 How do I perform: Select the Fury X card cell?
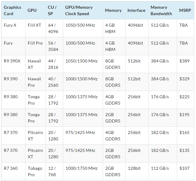click(13, 28)
